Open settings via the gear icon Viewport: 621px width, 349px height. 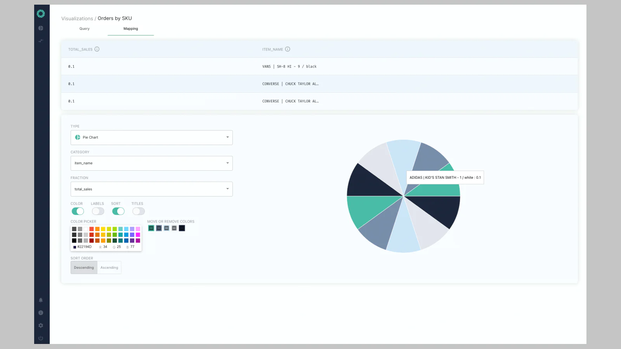pos(41,326)
